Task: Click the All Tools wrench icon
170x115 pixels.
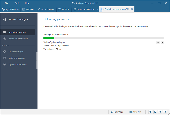Action: (59, 9)
